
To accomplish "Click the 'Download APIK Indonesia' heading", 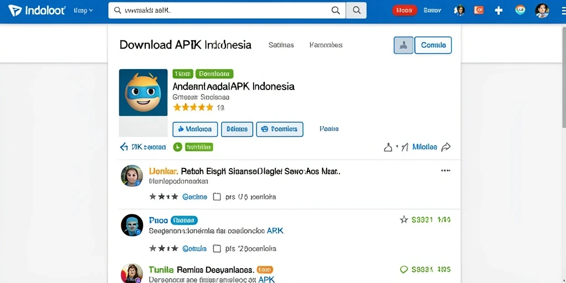I will coord(185,45).
